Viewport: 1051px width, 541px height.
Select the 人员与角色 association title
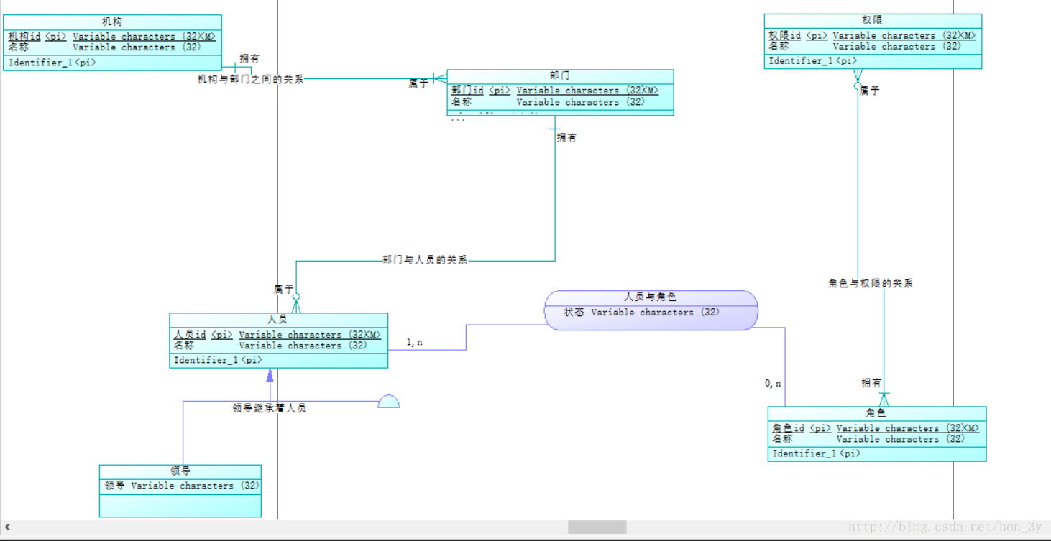pyautogui.click(x=650, y=297)
